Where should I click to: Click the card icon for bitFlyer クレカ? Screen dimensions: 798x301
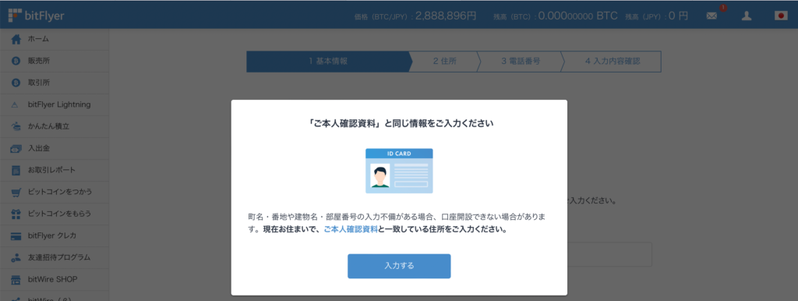coord(16,235)
